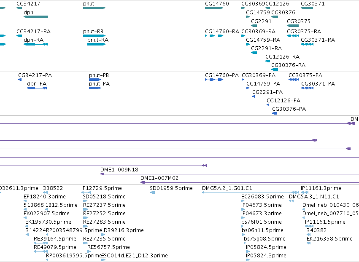The width and height of the screenshot is (359, 262).
Task: Click the CG30369-RA transcript label
Action: (259, 31)
